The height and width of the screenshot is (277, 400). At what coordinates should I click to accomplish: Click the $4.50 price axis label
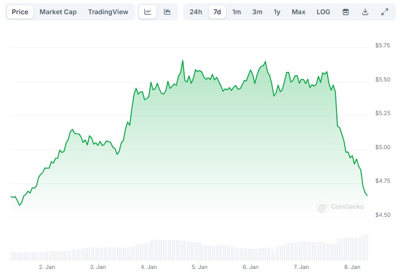(x=382, y=215)
